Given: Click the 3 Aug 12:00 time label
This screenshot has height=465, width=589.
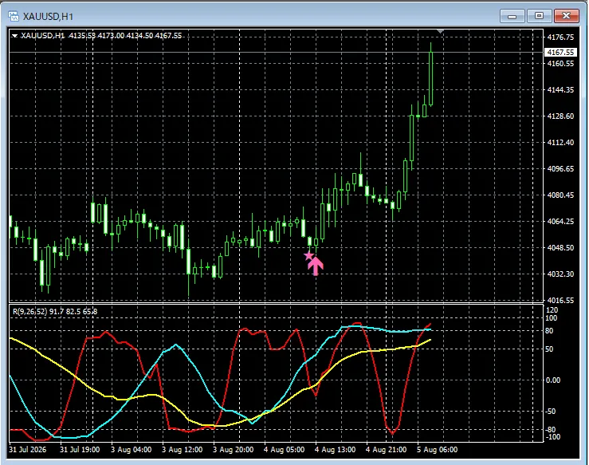Looking at the screenshot, I should pos(183,450).
